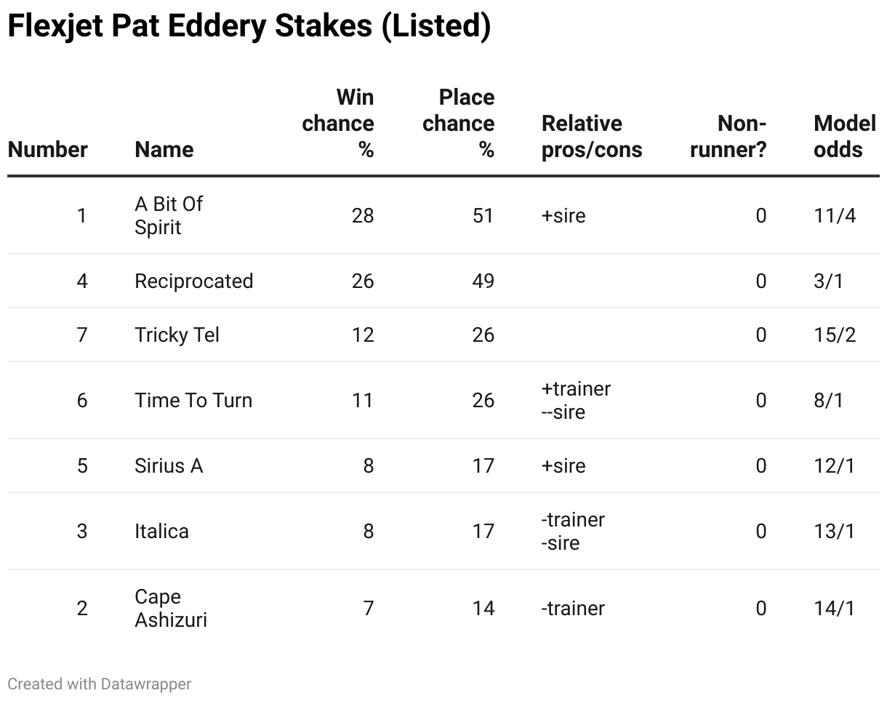The height and width of the screenshot is (701, 887).
Task: Sort by the Model odds header
Action: pos(844,137)
